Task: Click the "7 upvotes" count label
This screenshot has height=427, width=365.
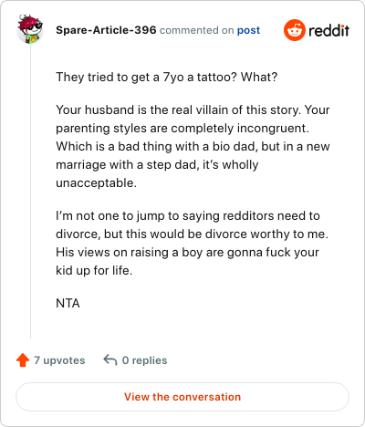Action: [59, 360]
